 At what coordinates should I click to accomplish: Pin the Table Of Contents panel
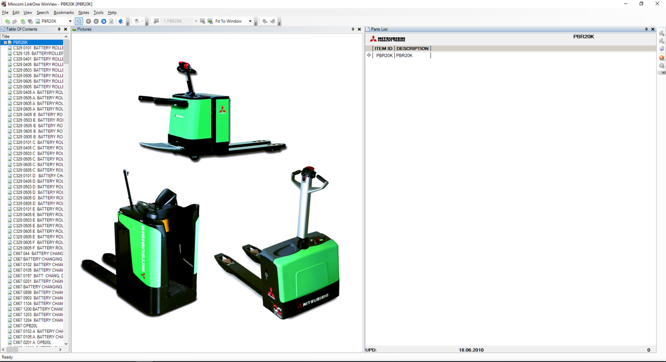[59, 29]
